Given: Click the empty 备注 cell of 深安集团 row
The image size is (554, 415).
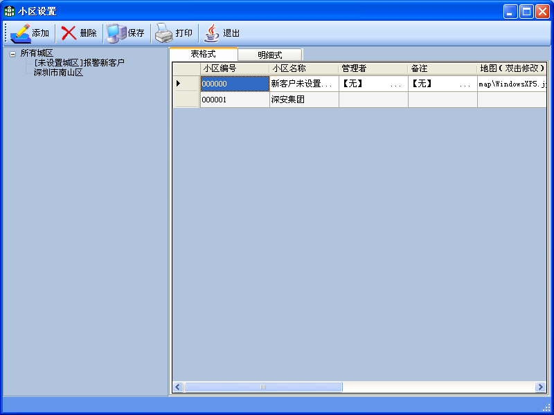Looking at the screenshot, I should coord(443,100).
